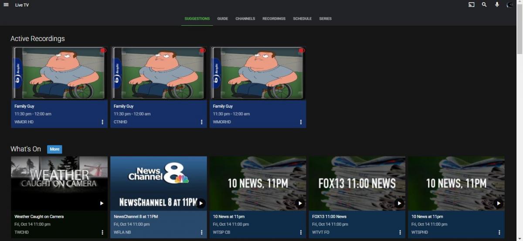The width and height of the screenshot is (523, 241).
Task: Click the Active Recordings heading
Action: coord(37,39)
